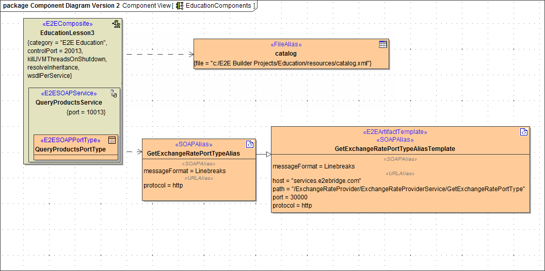The image size is (545, 271).
Task: Click the {port = 10013} tagged value
Action: click(x=86, y=112)
